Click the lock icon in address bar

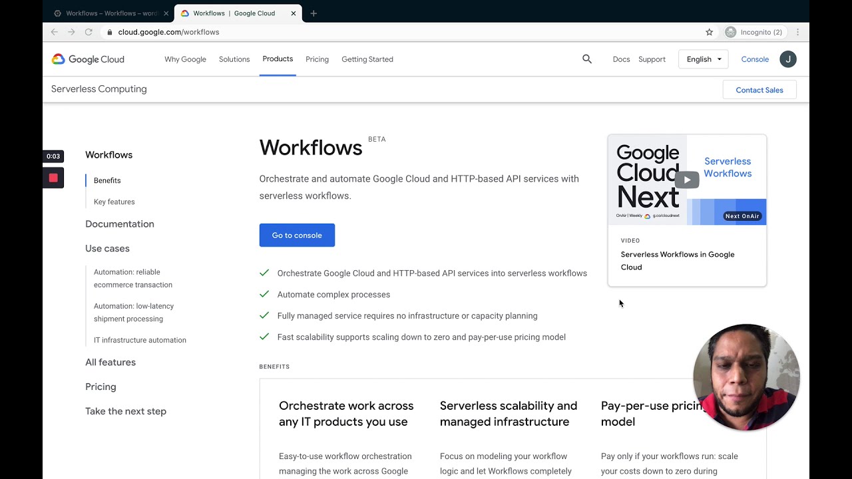[109, 32]
